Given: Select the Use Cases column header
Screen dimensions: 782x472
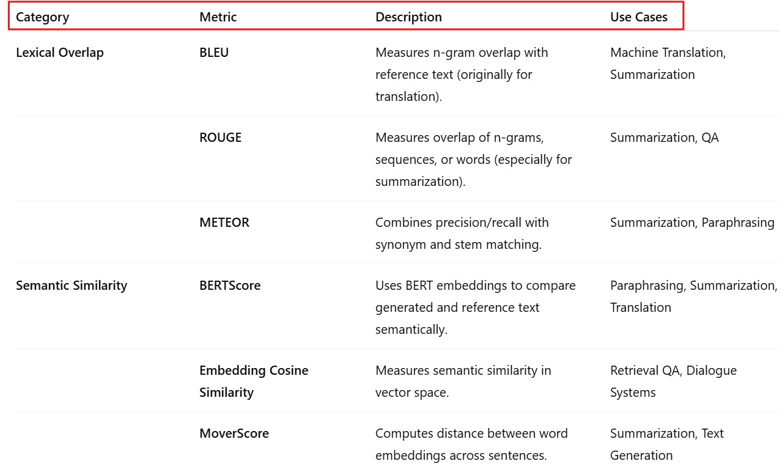Looking at the screenshot, I should point(638,17).
